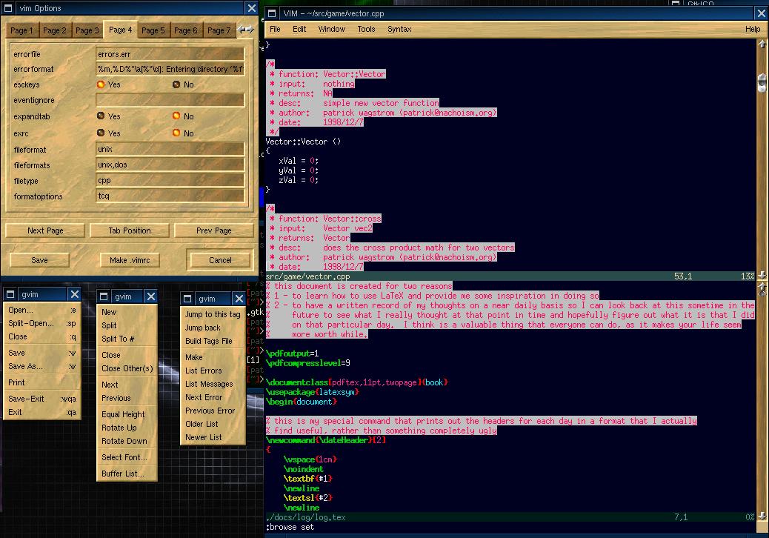Click the right tab-scroll arrow beside Page 7
The width and height of the screenshot is (769, 538).
[x=251, y=30]
